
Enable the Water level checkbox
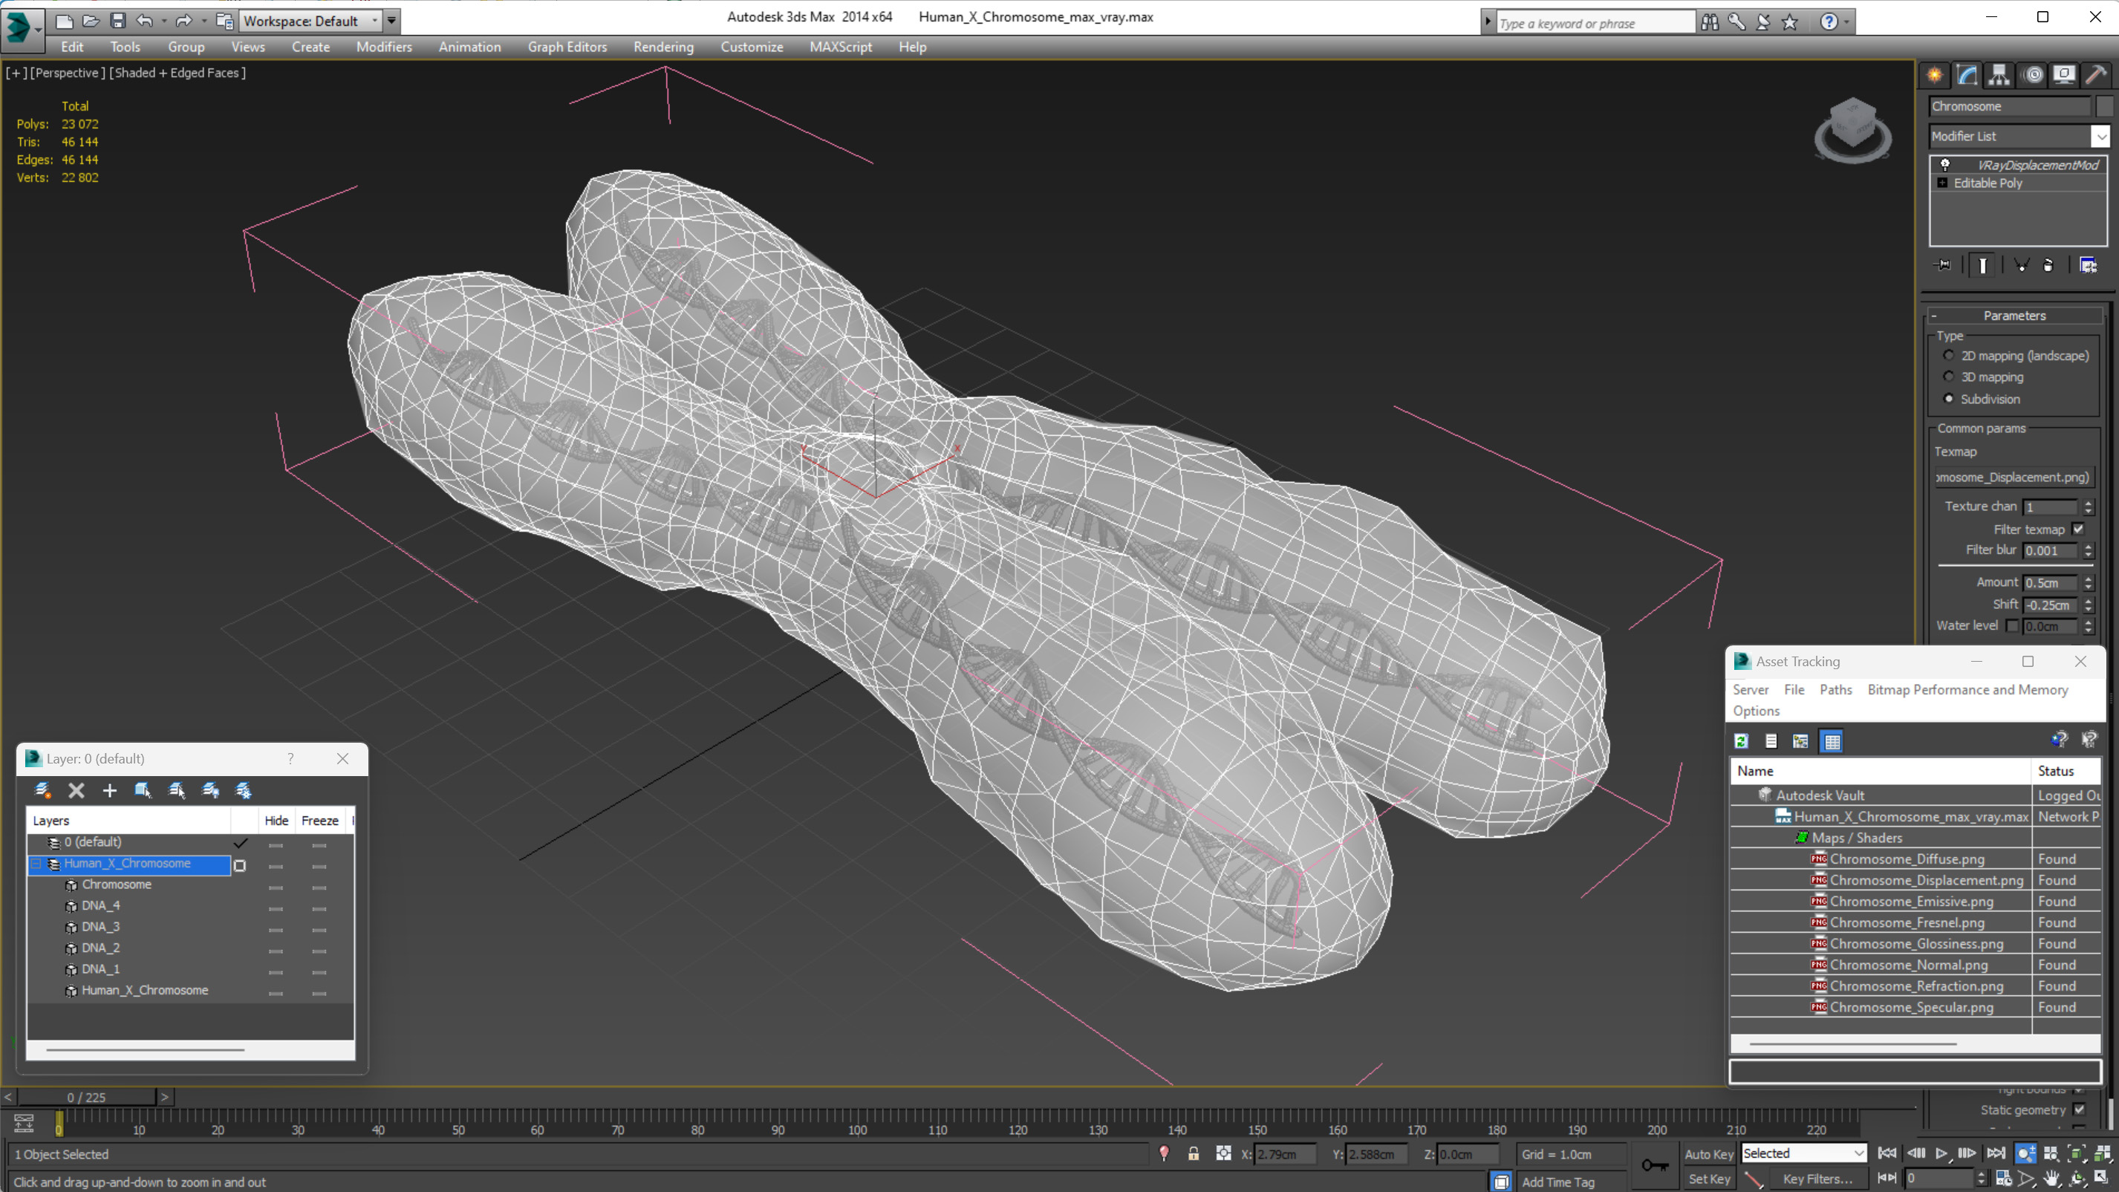pyautogui.click(x=2013, y=626)
